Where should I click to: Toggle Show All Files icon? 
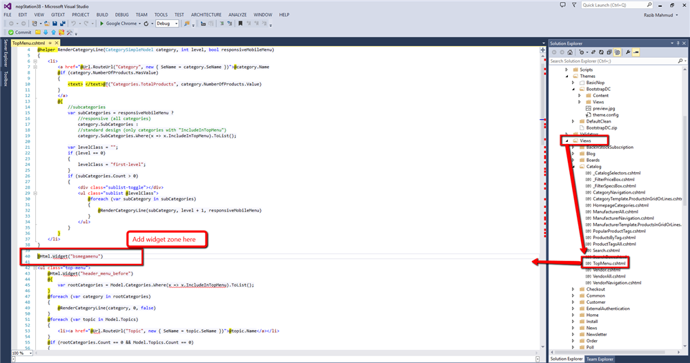pyautogui.click(x=617, y=52)
